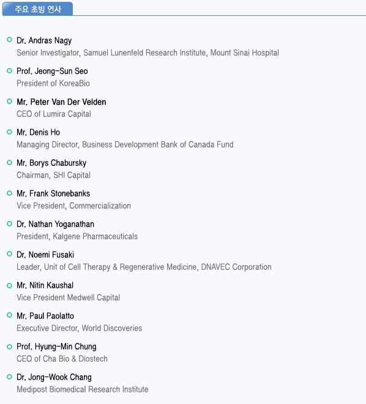Image resolution: width=366 pixels, height=404 pixels.
Task: Click the text President of KoreaBio
Action: tap(53, 83)
